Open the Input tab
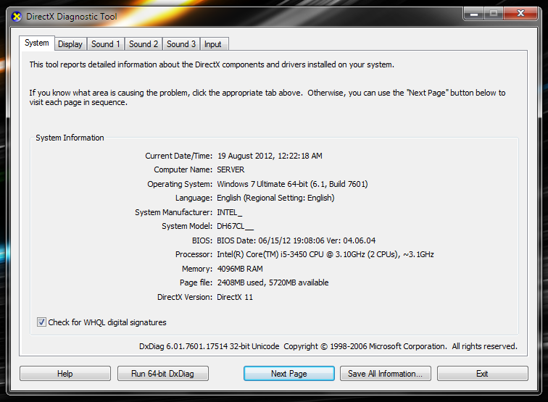The image size is (548, 402). tap(213, 44)
